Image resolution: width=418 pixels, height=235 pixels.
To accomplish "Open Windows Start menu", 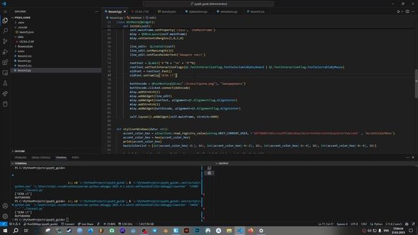I will pos(5,230).
